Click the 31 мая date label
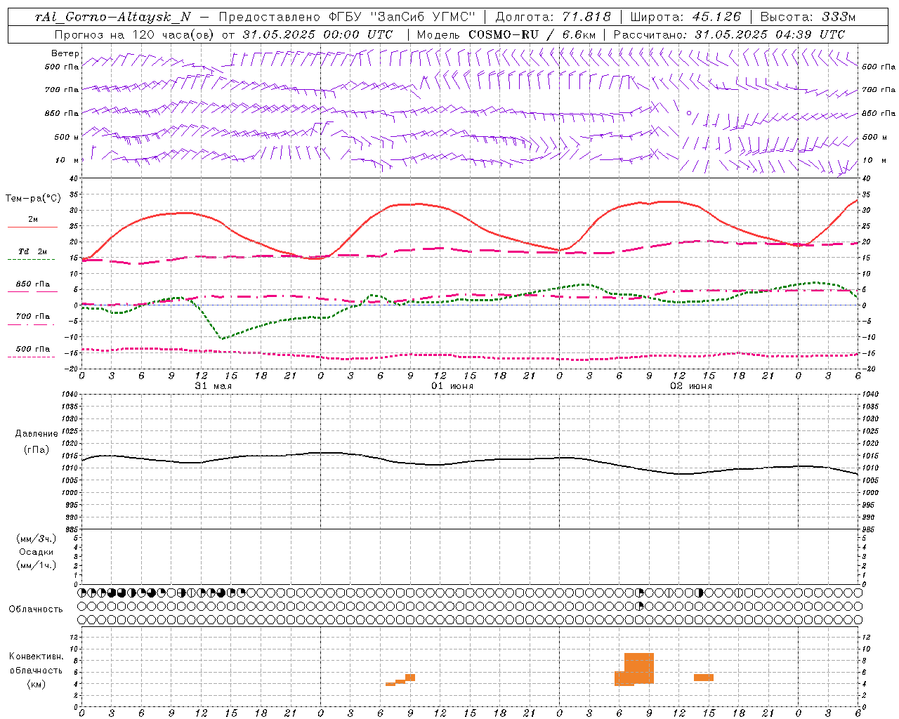The height and width of the screenshot is (719, 899). [213, 386]
